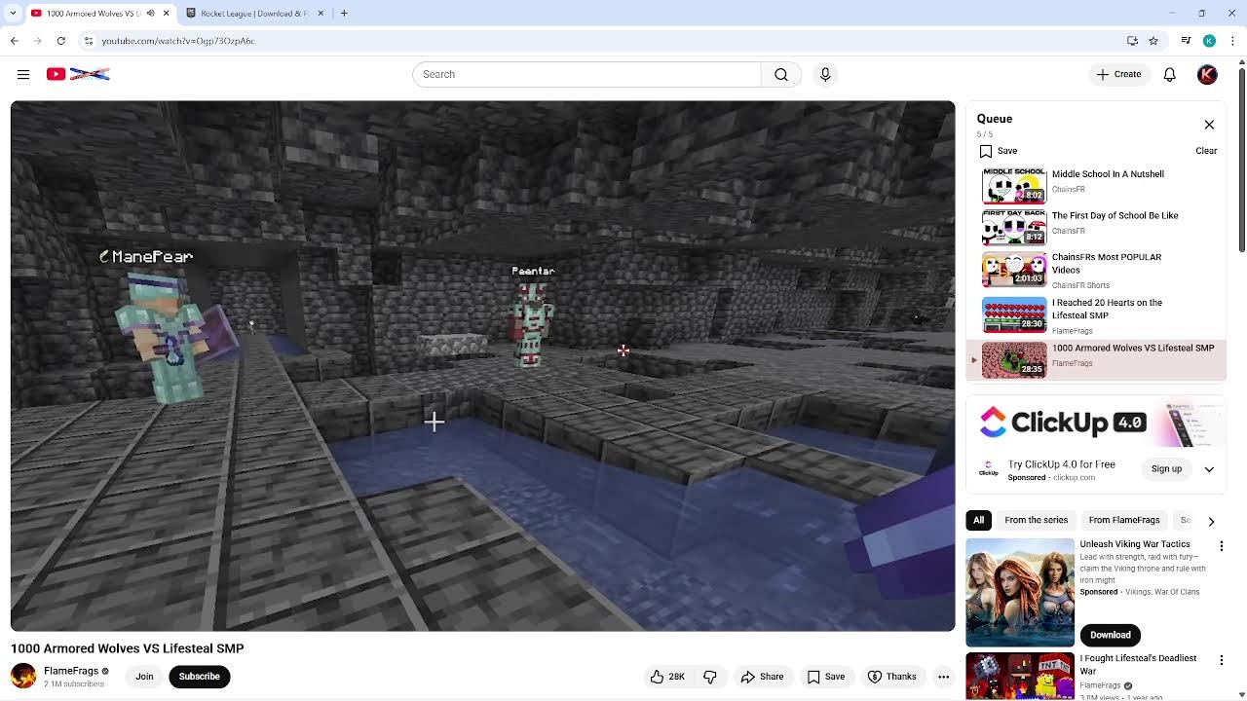
Task: Select the From FlameFrags chip
Action: (1124, 520)
